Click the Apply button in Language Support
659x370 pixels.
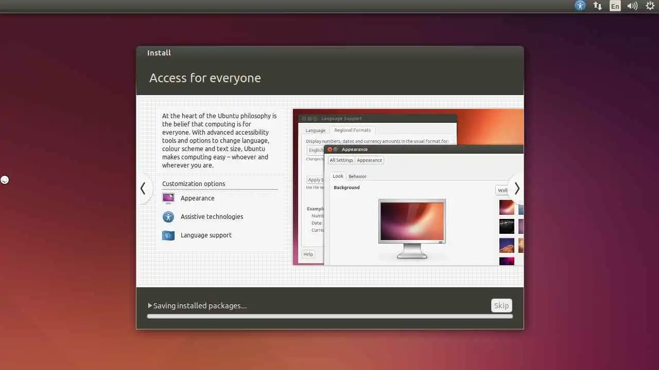click(x=315, y=180)
